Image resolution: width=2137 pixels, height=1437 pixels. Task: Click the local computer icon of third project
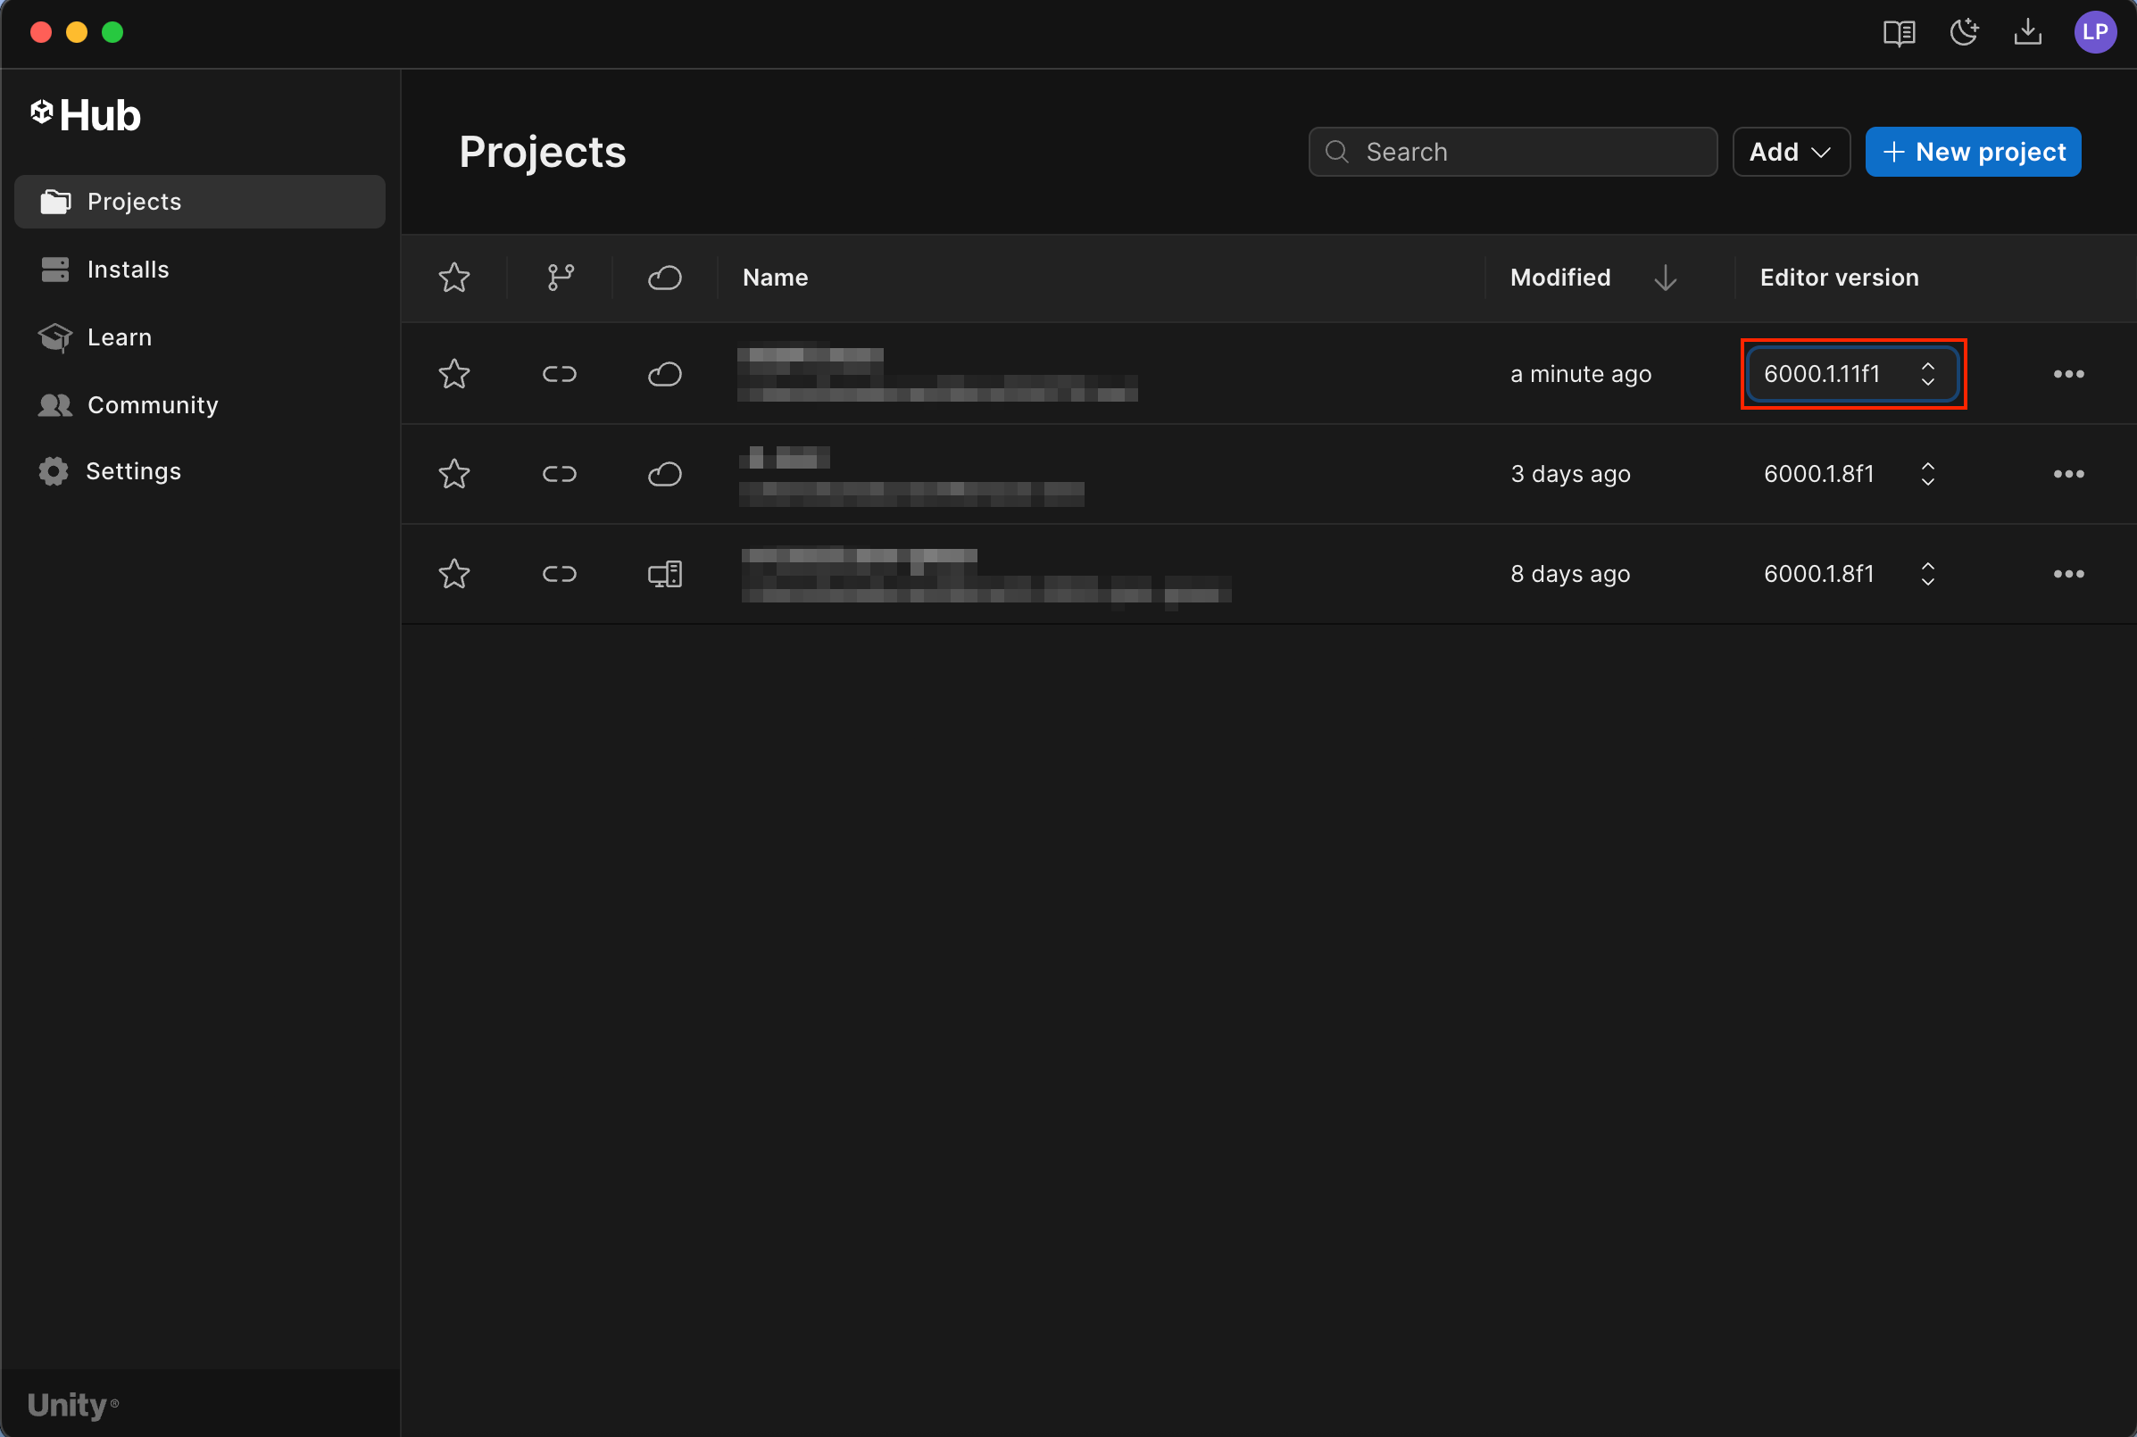(x=664, y=575)
